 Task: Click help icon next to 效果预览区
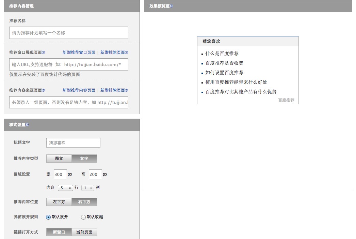pyautogui.click(x=171, y=6)
